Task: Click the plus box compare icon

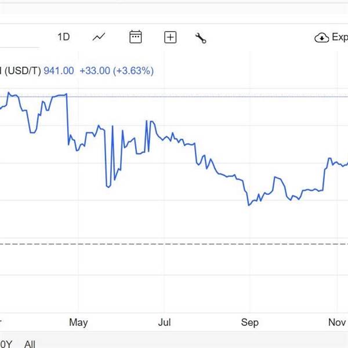Action: pyautogui.click(x=170, y=37)
